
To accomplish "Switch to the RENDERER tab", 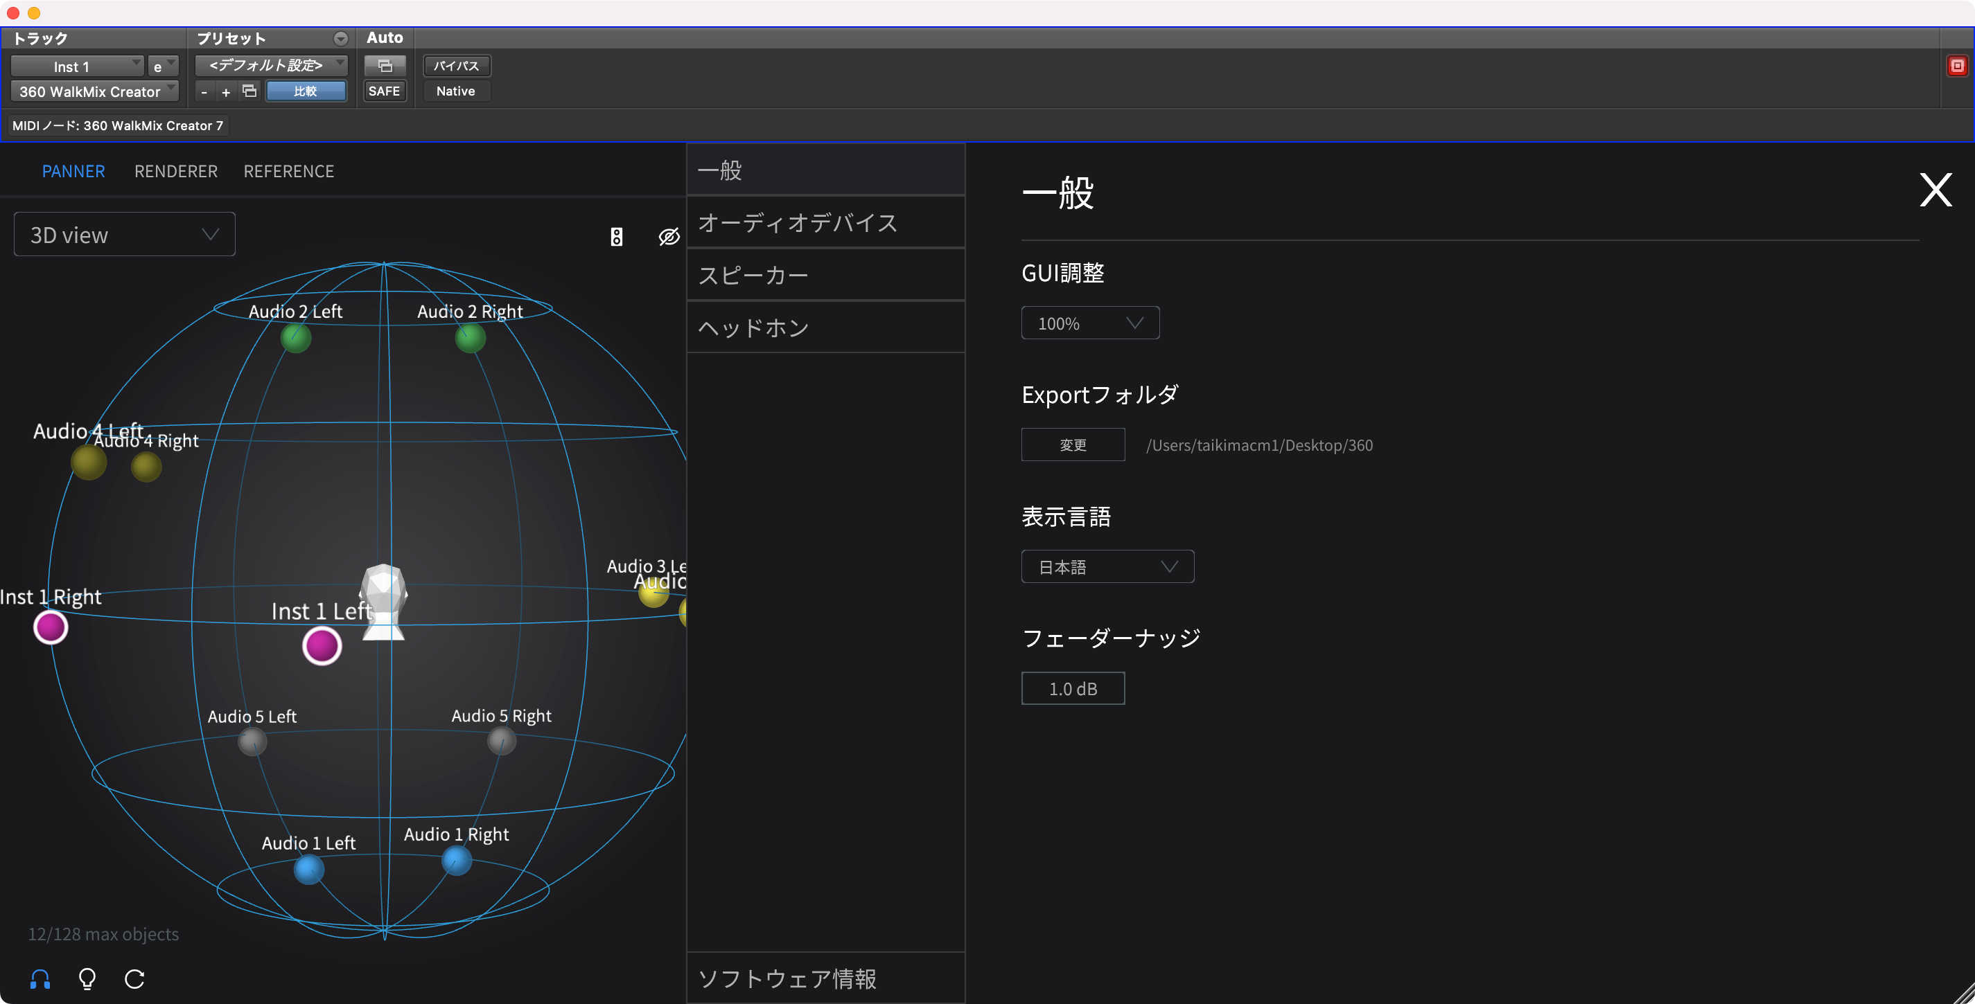I will point(175,172).
